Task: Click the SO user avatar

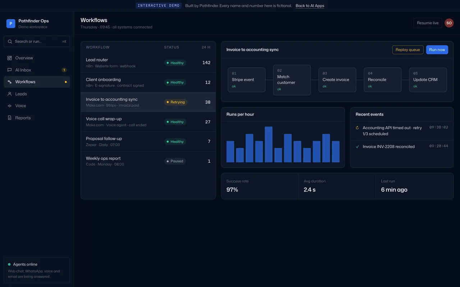Action: click(449, 23)
